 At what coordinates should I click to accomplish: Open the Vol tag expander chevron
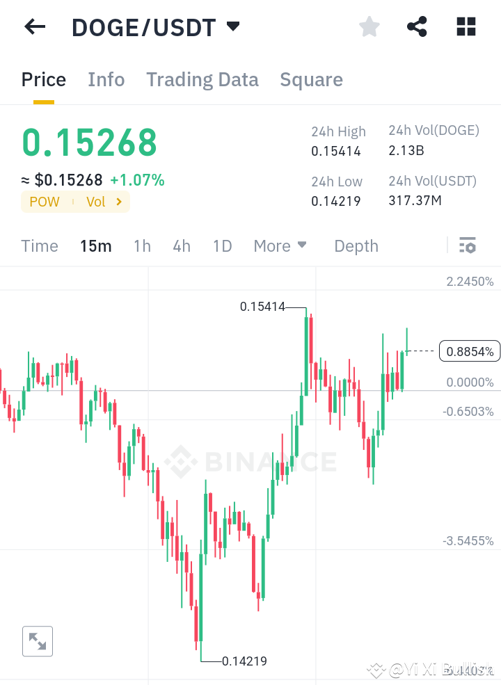point(117,202)
